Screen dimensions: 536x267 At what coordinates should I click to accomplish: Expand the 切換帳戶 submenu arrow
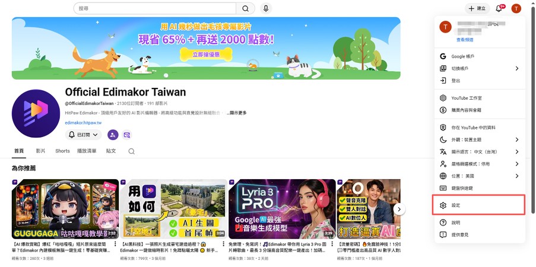coord(517,68)
